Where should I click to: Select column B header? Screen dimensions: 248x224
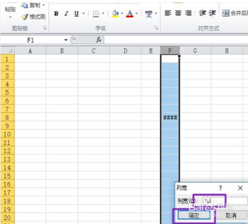click(x=62, y=51)
